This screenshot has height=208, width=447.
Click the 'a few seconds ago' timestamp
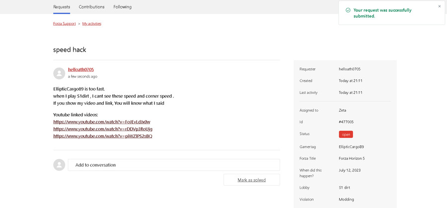point(82,76)
